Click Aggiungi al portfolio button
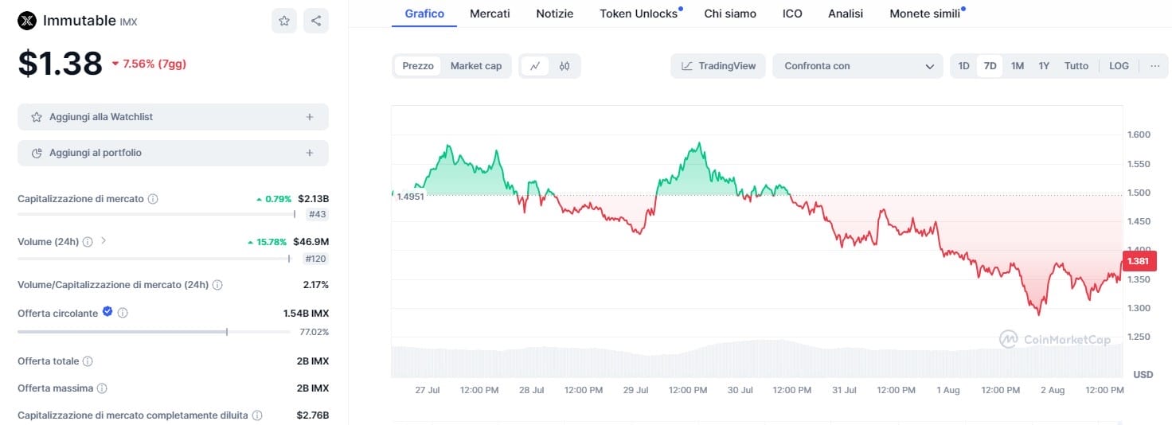1172x425 pixels. [x=173, y=153]
